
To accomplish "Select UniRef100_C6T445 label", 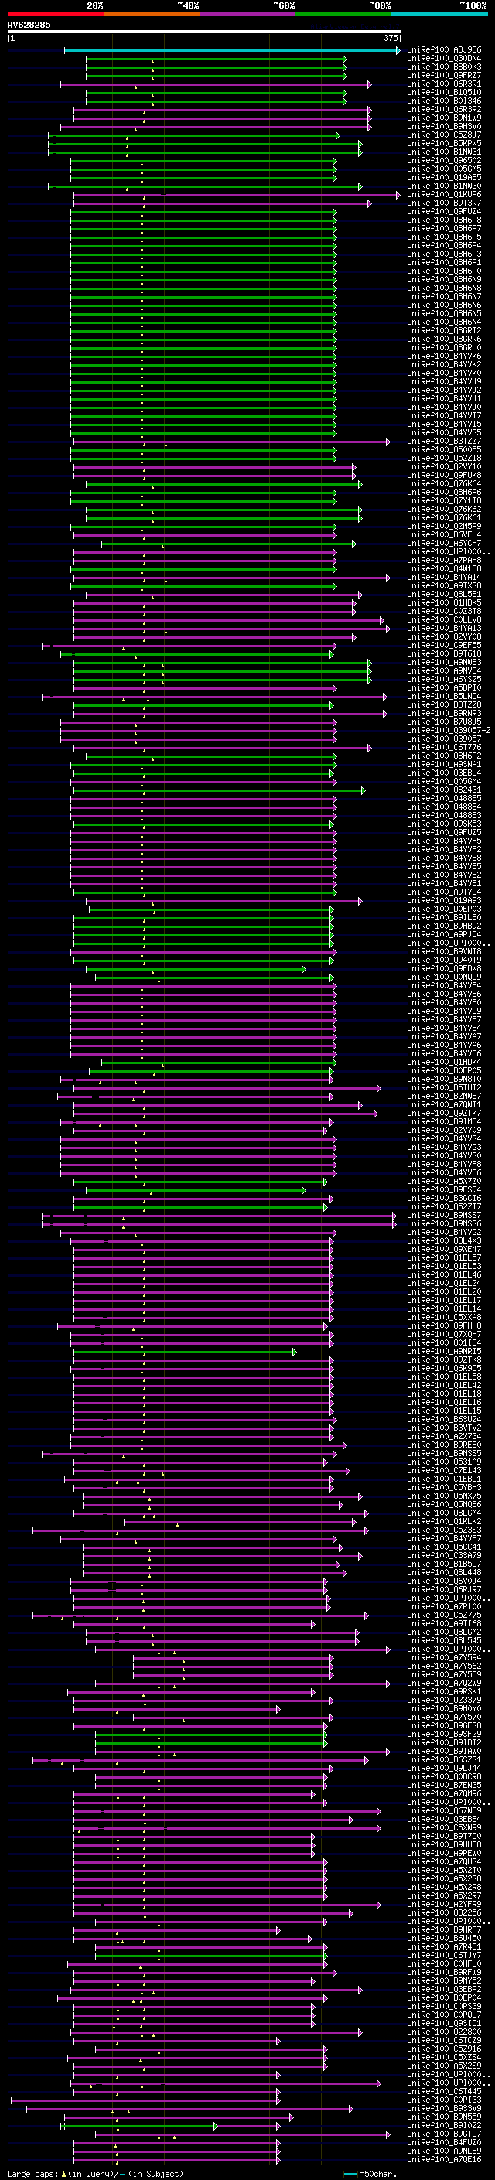I will point(444,2092).
